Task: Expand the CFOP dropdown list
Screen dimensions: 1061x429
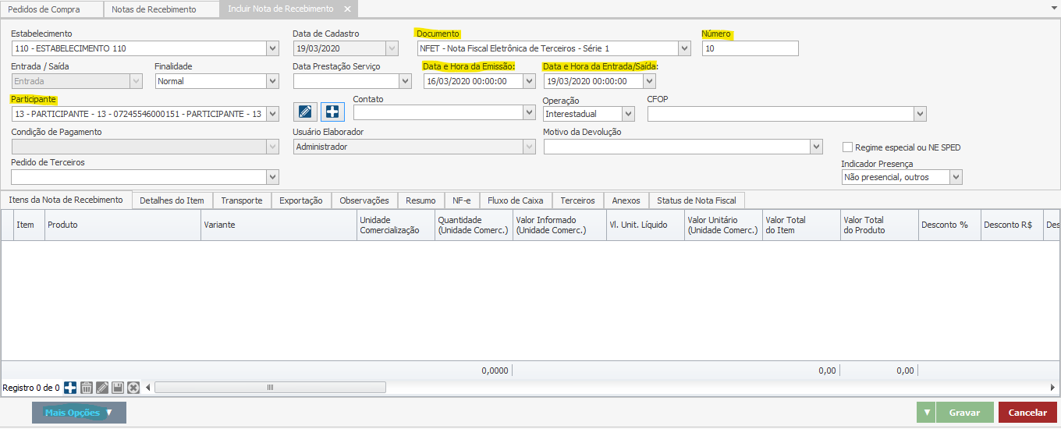Action: [x=921, y=114]
